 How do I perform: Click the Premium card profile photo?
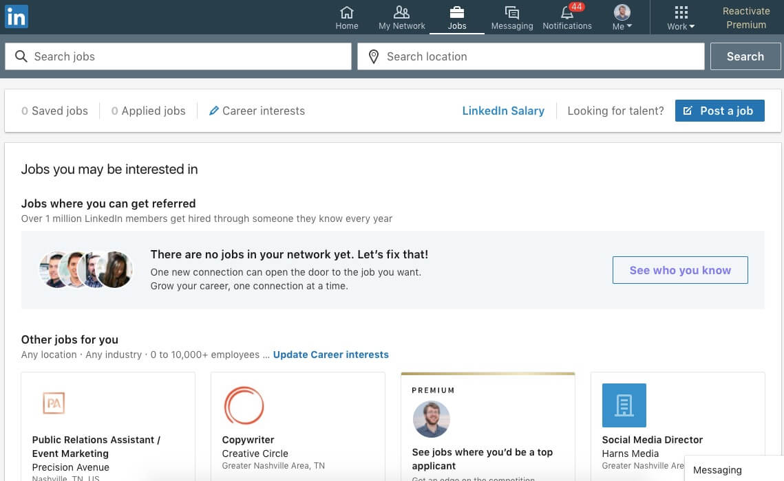coord(432,419)
